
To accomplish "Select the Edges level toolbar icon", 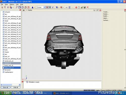I will (x=5, y=7).
